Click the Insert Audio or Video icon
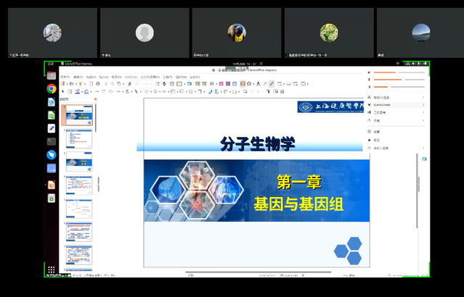464x297 pixels. (228, 84)
